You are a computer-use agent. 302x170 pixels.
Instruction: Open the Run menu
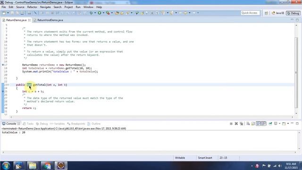[x=78, y=7]
